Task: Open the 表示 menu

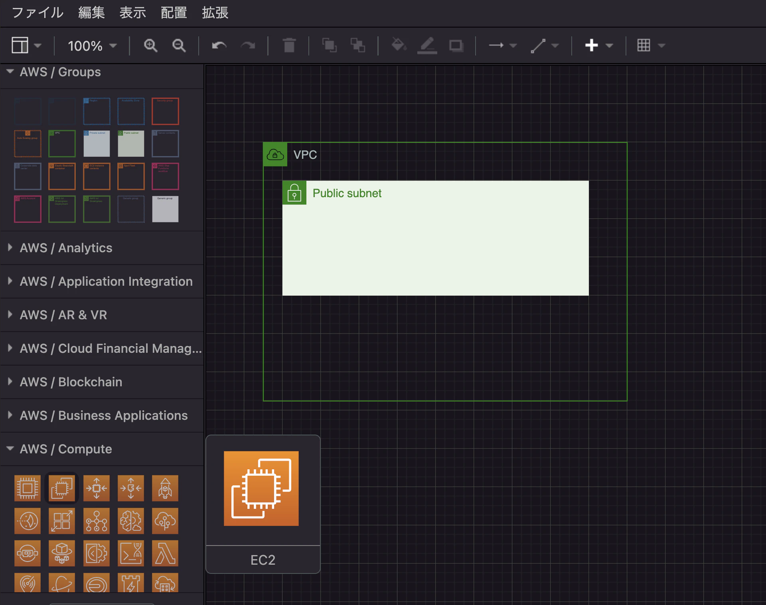Action: 133,13
